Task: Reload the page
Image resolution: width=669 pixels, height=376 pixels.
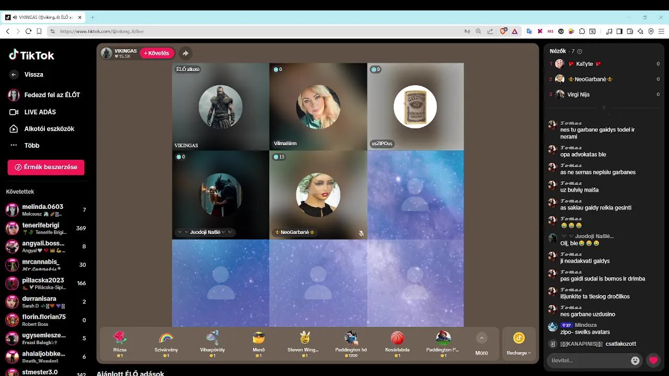Action: coord(28,31)
